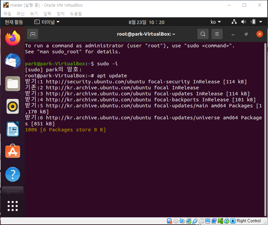Open Ubuntu Software store icon
The width and height of the screenshot is (268, 225).
pyautogui.click(x=13, y=151)
